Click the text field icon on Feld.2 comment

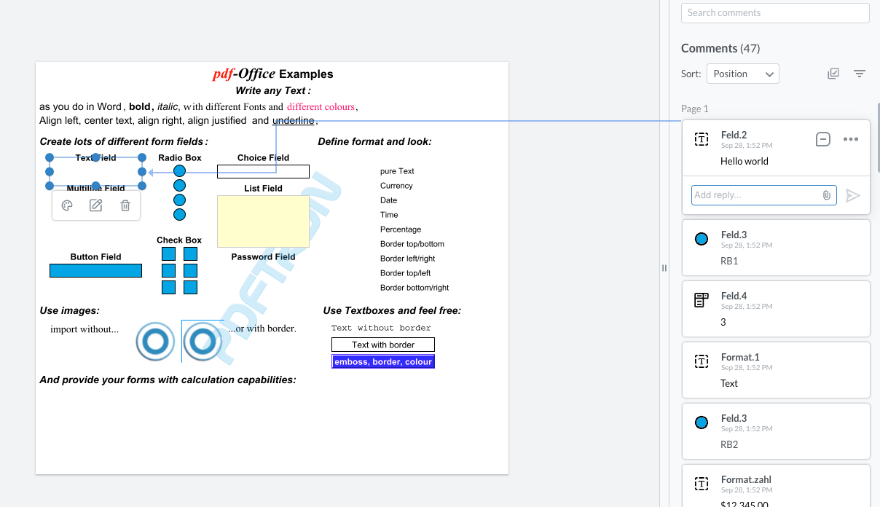coord(701,139)
